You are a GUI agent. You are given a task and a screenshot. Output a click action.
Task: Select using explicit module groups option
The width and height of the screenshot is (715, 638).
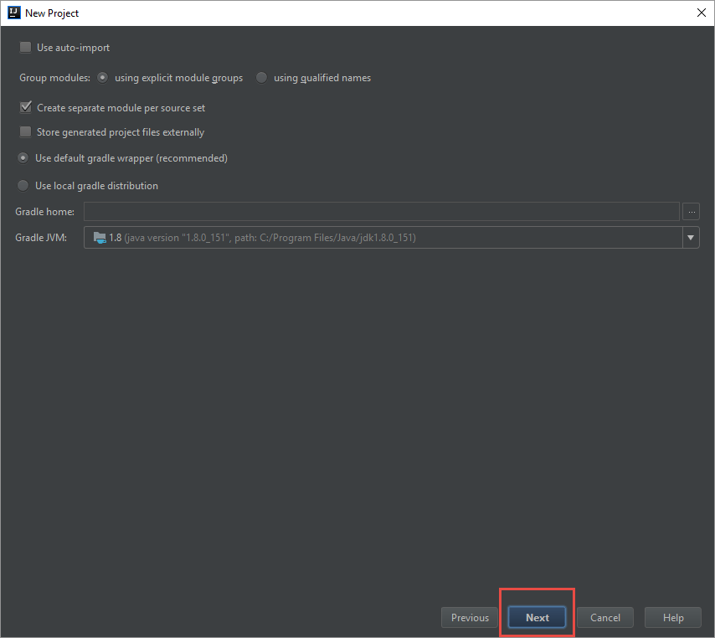point(101,77)
